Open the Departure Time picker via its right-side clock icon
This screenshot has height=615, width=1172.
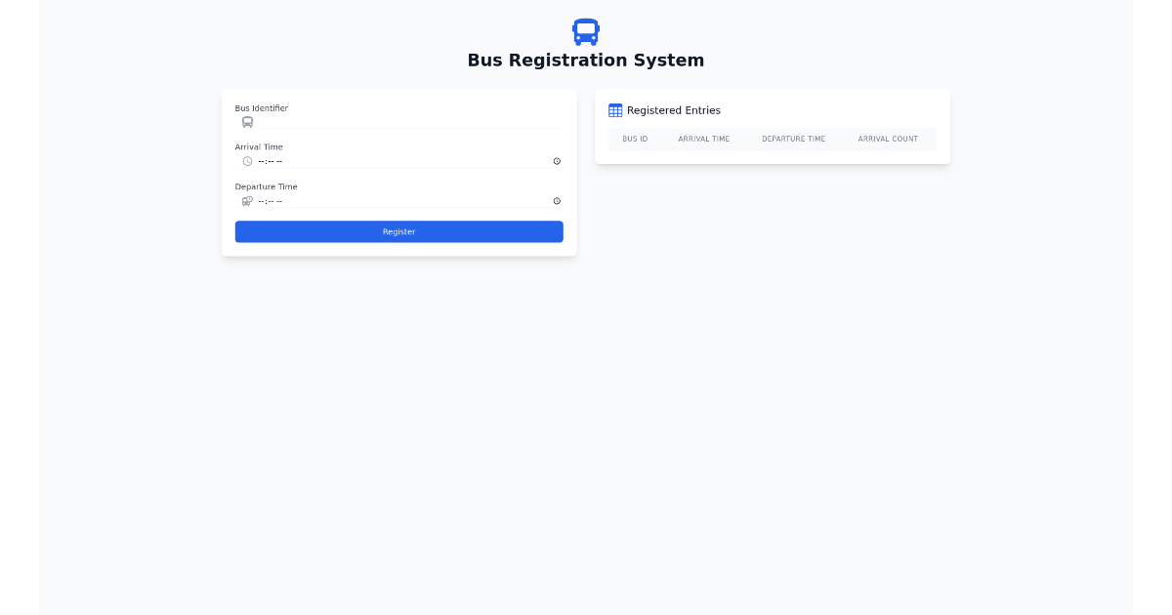pyautogui.click(x=557, y=201)
